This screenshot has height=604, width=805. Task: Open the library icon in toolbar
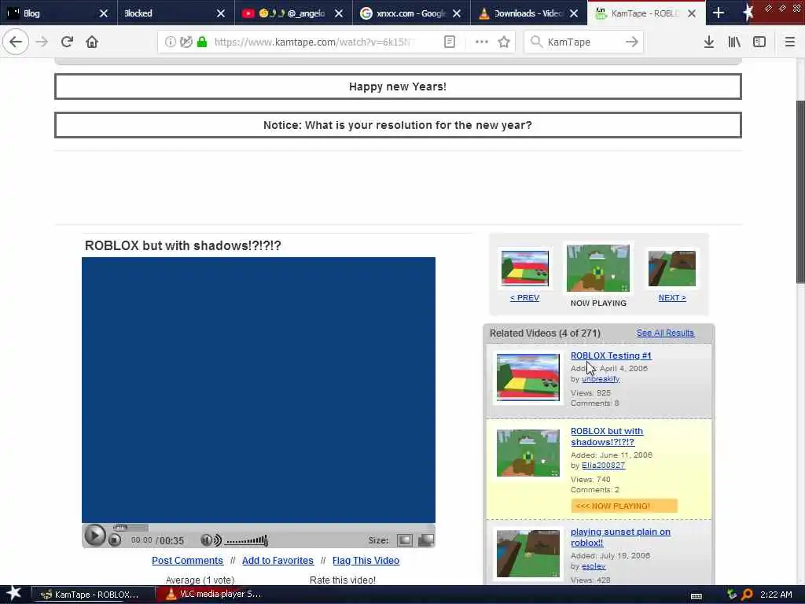pos(734,42)
